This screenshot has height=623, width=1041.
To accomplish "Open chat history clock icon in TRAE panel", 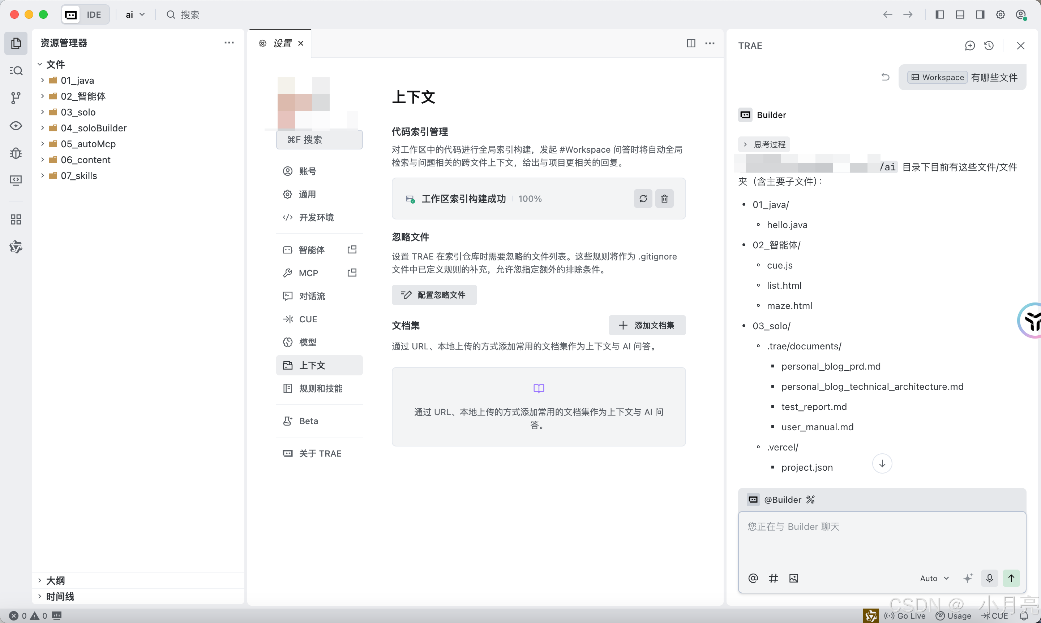I will [989, 45].
